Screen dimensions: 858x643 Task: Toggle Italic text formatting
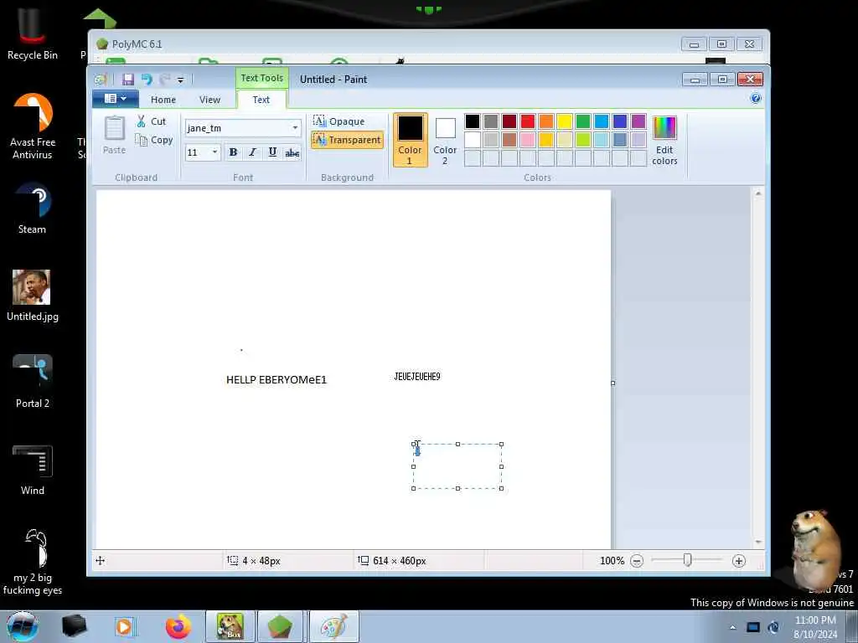252,152
